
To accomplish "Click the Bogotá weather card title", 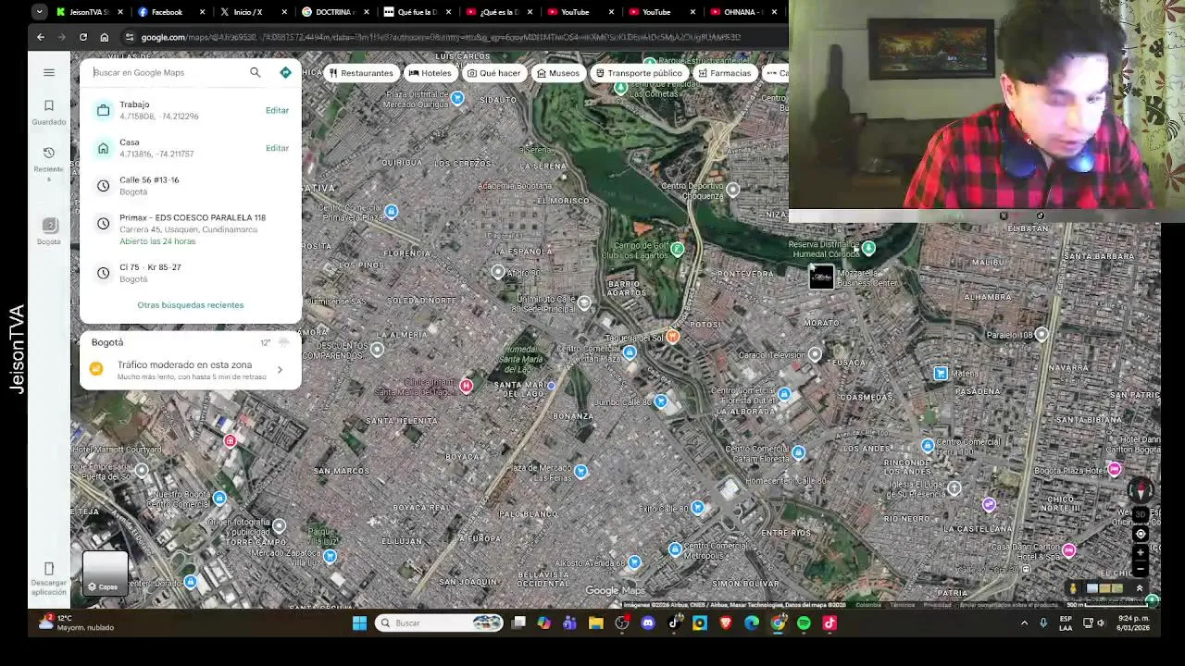I will 107,342.
